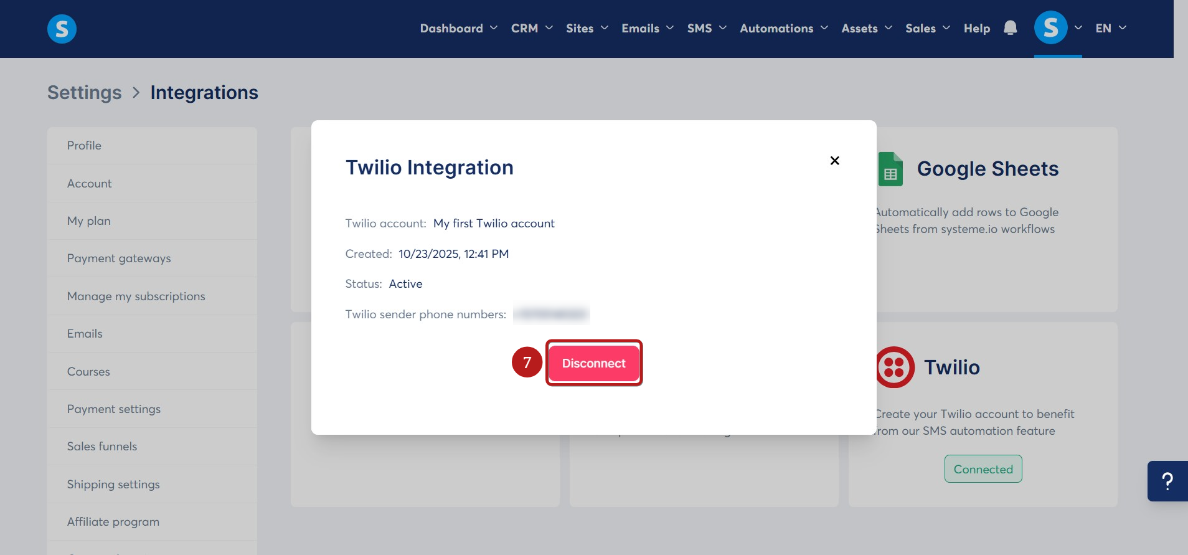Image resolution: width=1188 pixels, height=555 pixels.
Task: Open Payment settings in the sidebar
Action: click(152, 409)
